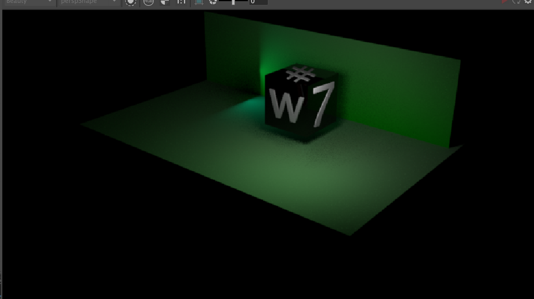Open render view settings gear icon

pos(528,1)
